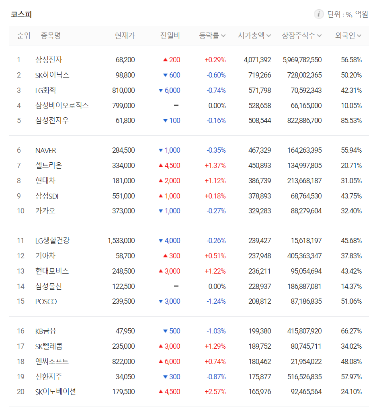
Task: Click 셀트리온 change rate +1.37%
Action: click(x=215, y=166)
